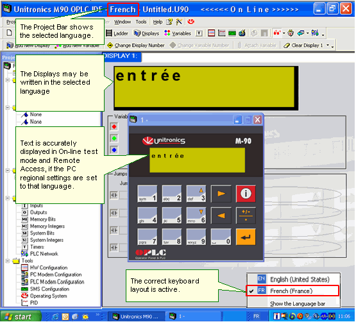The height and width of the screenshot is (322, 356).
Task: Click the orange Enter key on the M-90 keypad
Action: (x=246, y=237)
